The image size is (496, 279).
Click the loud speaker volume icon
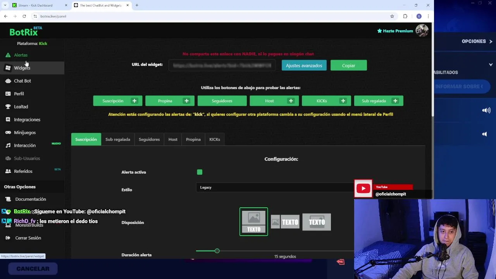click(x=486, y=110)
